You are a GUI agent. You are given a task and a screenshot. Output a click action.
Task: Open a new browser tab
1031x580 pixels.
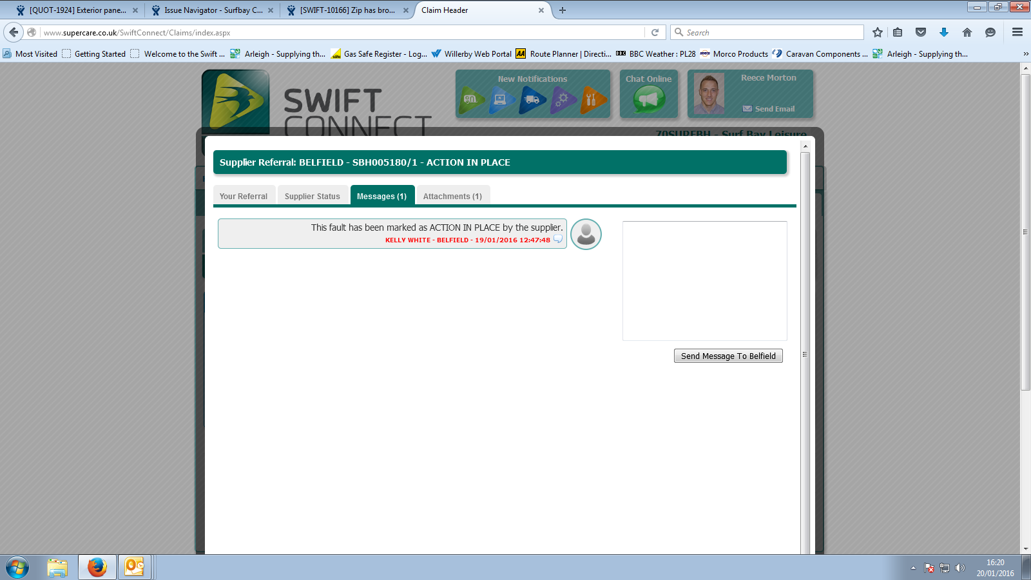click(563, 10)
